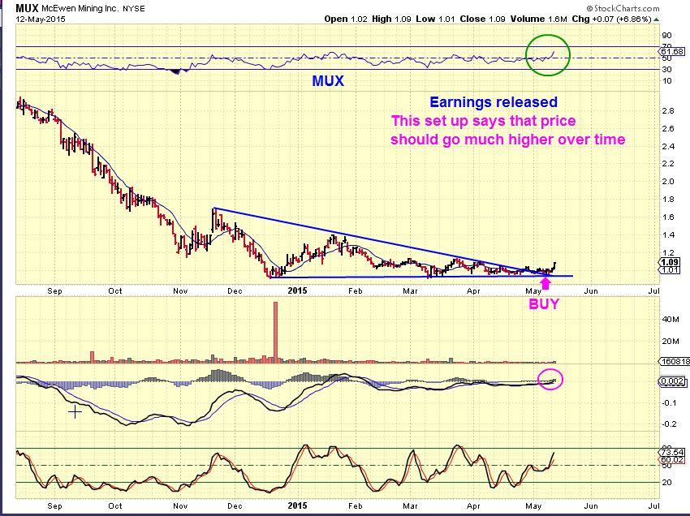Click the blue MUX label under the RSI panel
The height and width of the screenshot is (516, 690).
pyautogui.click(x=328, y=81)
